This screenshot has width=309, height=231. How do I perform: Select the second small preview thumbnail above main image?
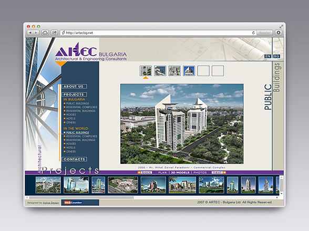click(160, 71)
